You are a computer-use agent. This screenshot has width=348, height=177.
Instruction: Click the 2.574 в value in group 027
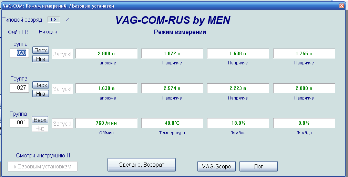[172, 88]
